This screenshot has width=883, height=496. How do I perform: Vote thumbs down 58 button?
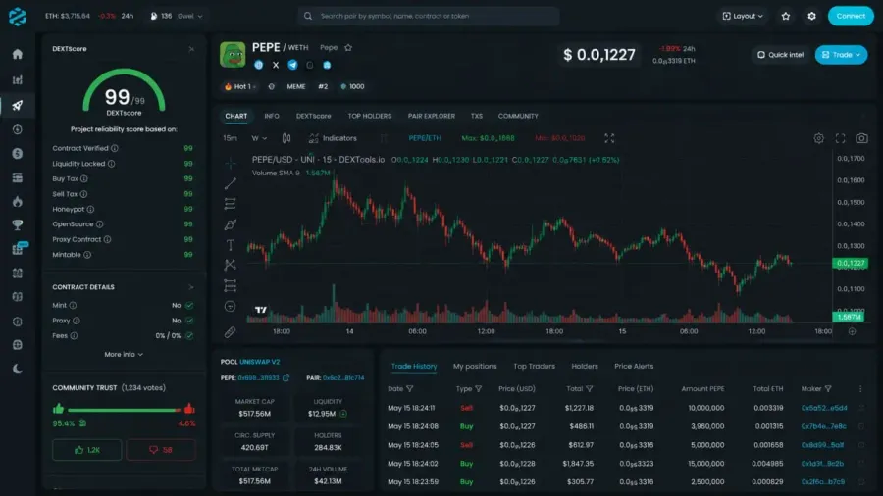click(x=161, y=450)
